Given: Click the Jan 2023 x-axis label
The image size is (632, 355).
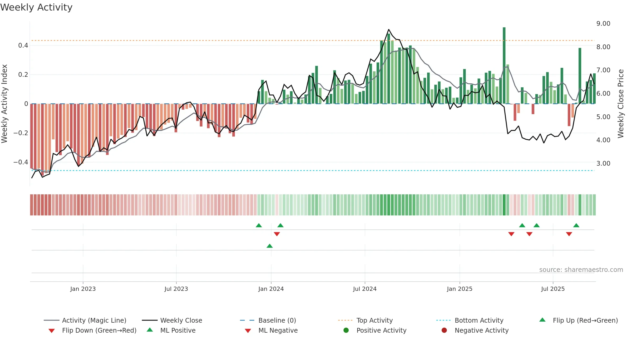Looking at the screenshot, I should click(83, 289).
